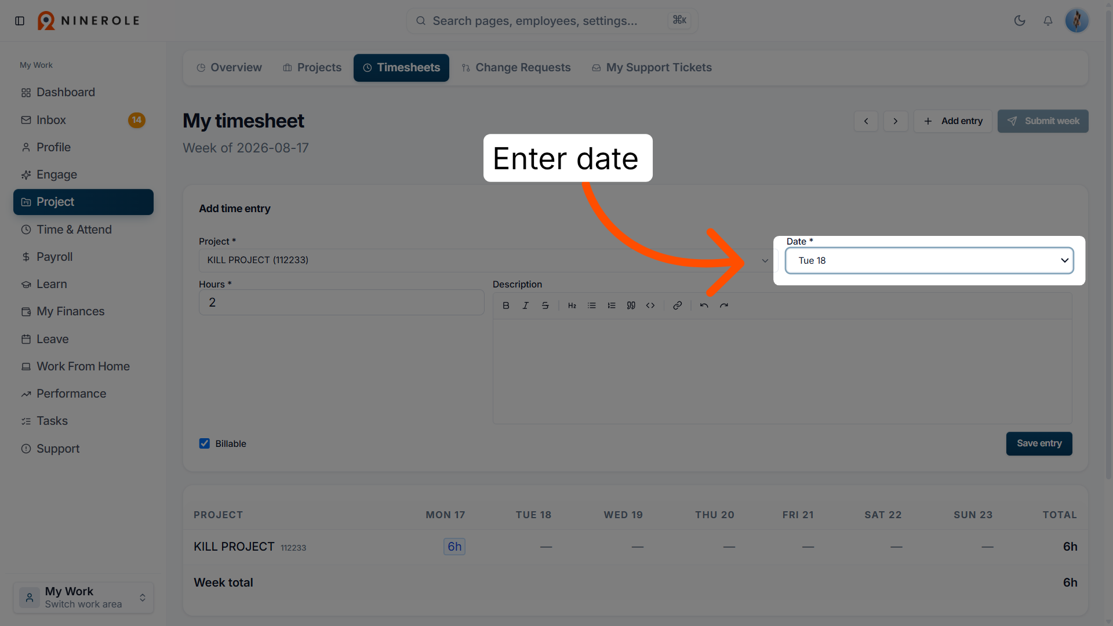1113x626 pixels.
Task: Go to next week arrow
Action: (896, 121)
